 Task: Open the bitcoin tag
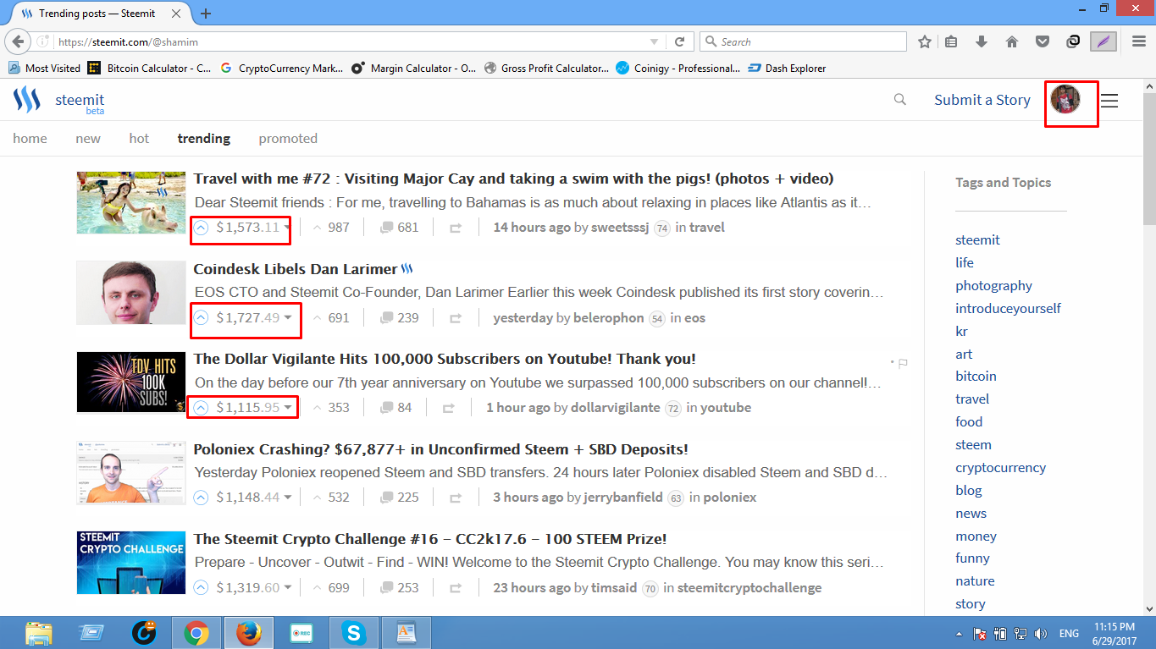tap(976, 376)
